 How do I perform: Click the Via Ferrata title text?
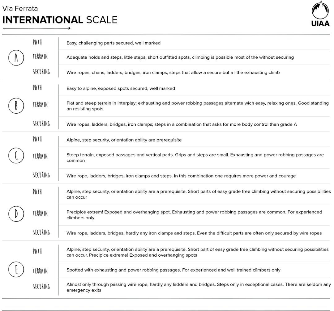tap(20, 8)
